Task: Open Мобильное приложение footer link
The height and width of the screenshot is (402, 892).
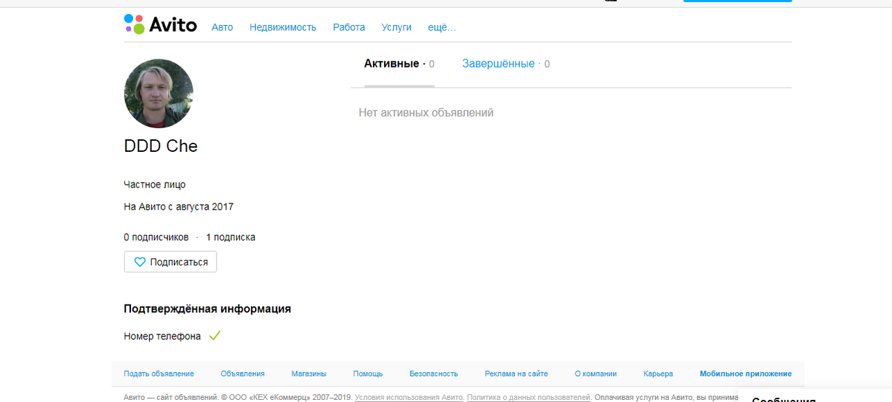Action: (x=746, y=374)
